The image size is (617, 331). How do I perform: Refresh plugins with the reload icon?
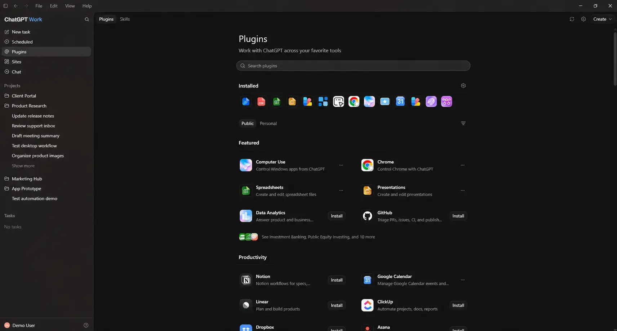pos(572,19)
